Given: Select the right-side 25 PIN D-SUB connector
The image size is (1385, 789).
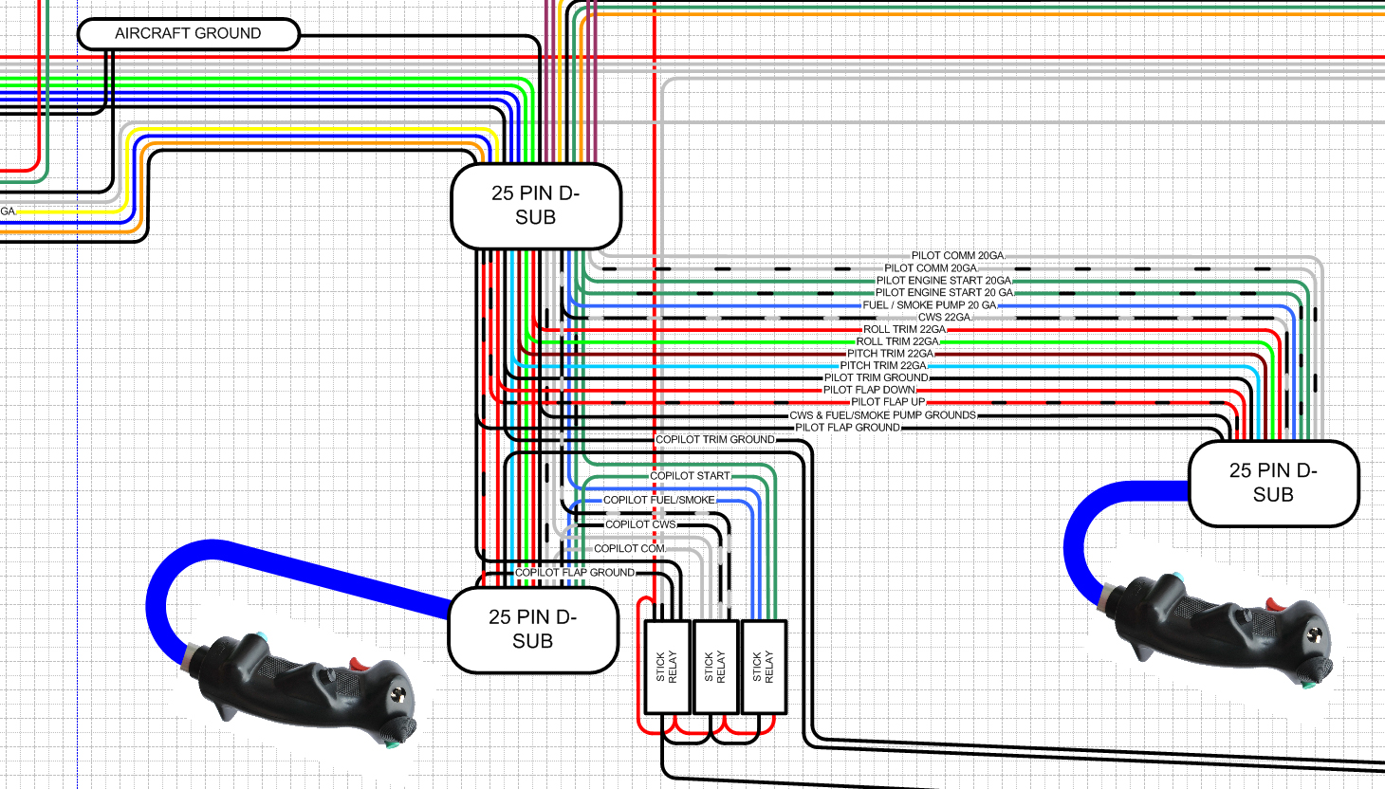Looking at the screenshot, I should 1273,483.
